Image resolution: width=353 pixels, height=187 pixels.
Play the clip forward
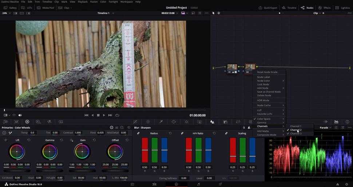(104, 115)
